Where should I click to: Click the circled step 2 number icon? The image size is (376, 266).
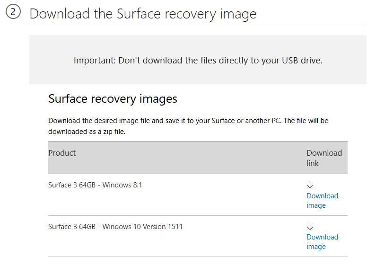click(x=13, y=13)
